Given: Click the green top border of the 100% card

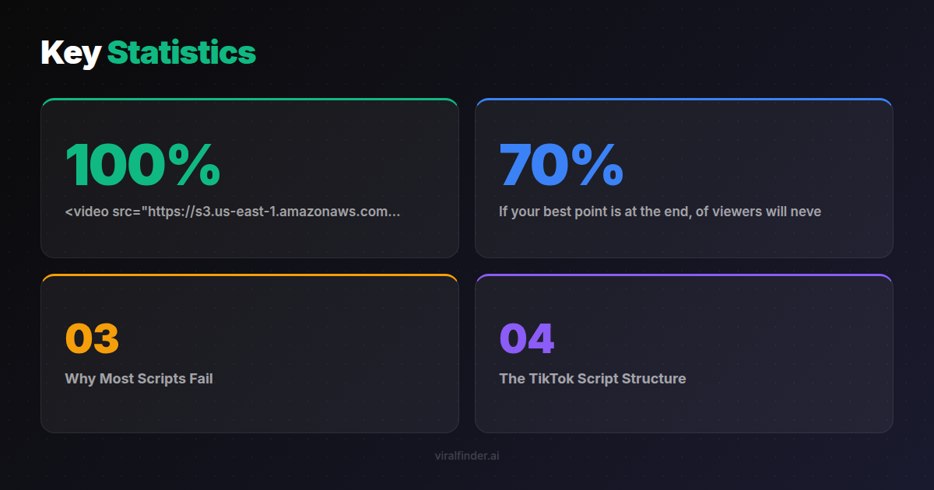Looking at the screenshot, I should 249,100.
